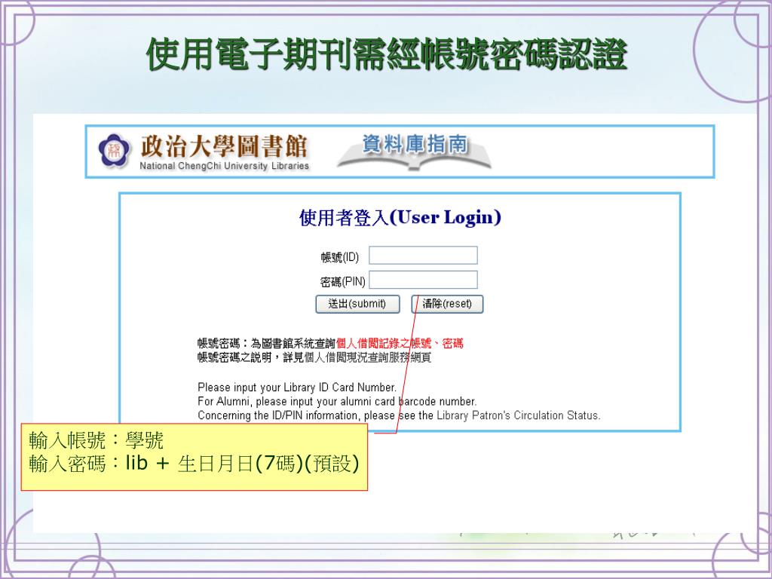This screenshot has height=579, width=772.
Task: Click the 使用電子期刊需經帳號密碼認證 slide title
Action: [x=387, y=54]
